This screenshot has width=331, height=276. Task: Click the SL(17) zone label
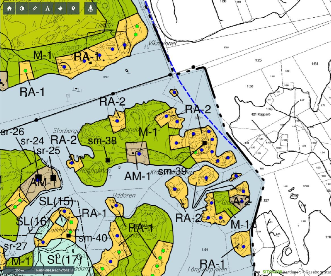coord(64,259)
